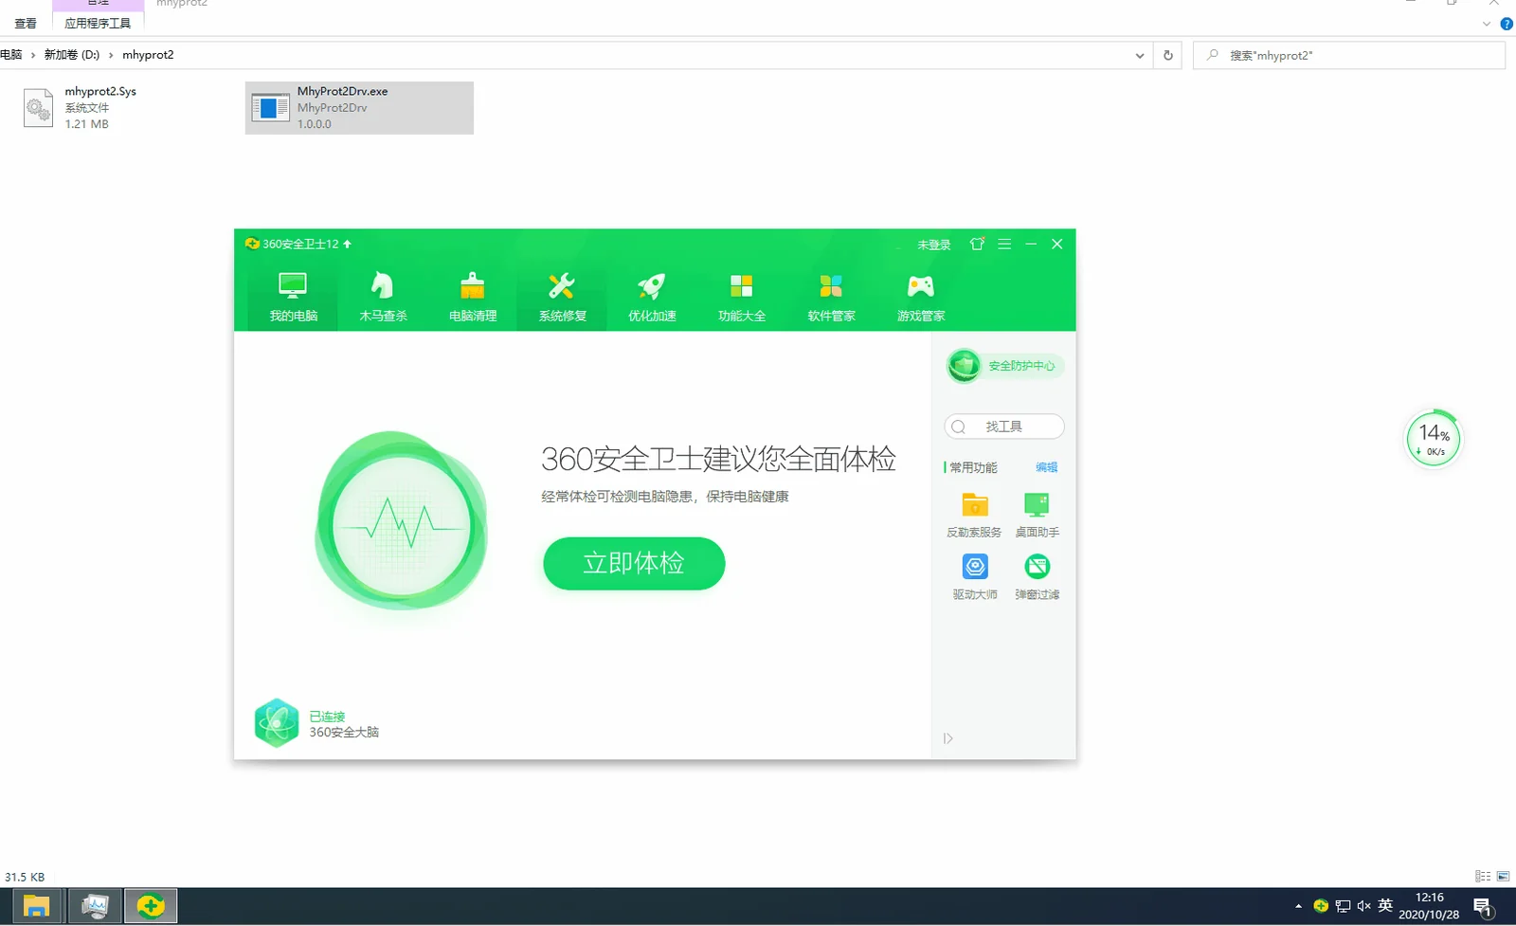Click the Explorer search box
1516x926 pixels.
1349,55
